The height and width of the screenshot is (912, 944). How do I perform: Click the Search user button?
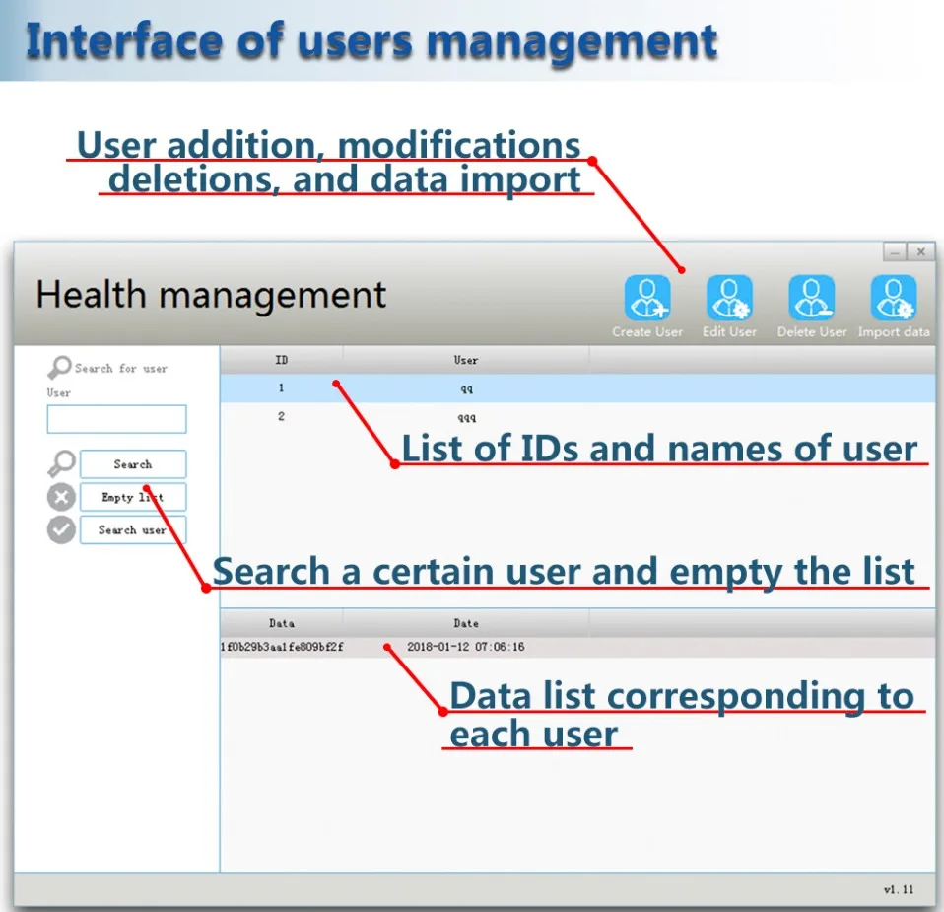pyautogui.click(x=133, y=530)
